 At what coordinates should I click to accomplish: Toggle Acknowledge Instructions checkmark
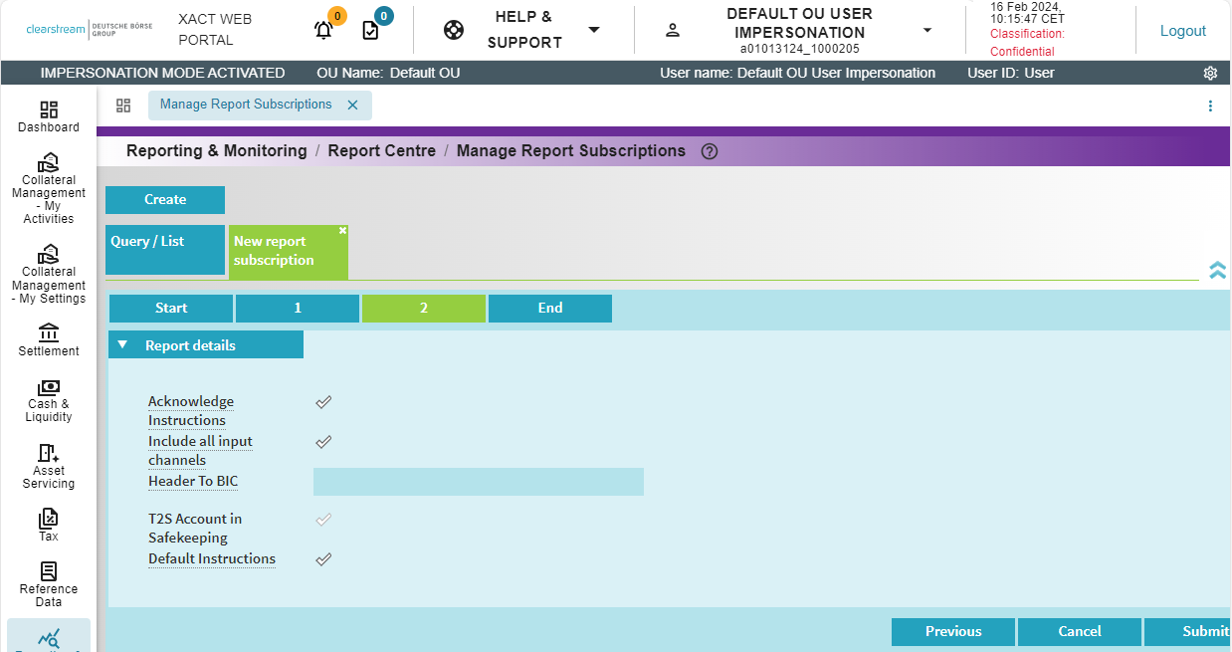click(x=322, y=402)
